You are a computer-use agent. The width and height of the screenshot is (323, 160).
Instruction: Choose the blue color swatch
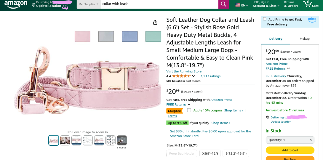coord(129,36)
